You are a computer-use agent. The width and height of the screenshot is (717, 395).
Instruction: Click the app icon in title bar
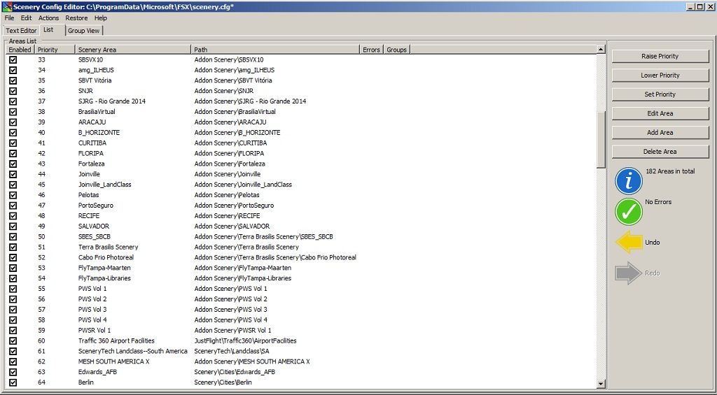7,7
